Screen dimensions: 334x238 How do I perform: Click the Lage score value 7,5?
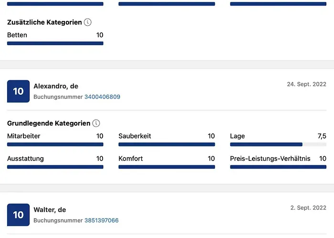coord(322,136)
